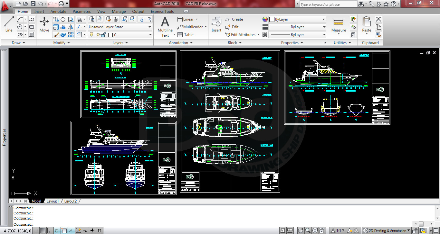Open the Express Tools menu tab
The width and height of the screenshot is (440, 234).
[162, 11]
